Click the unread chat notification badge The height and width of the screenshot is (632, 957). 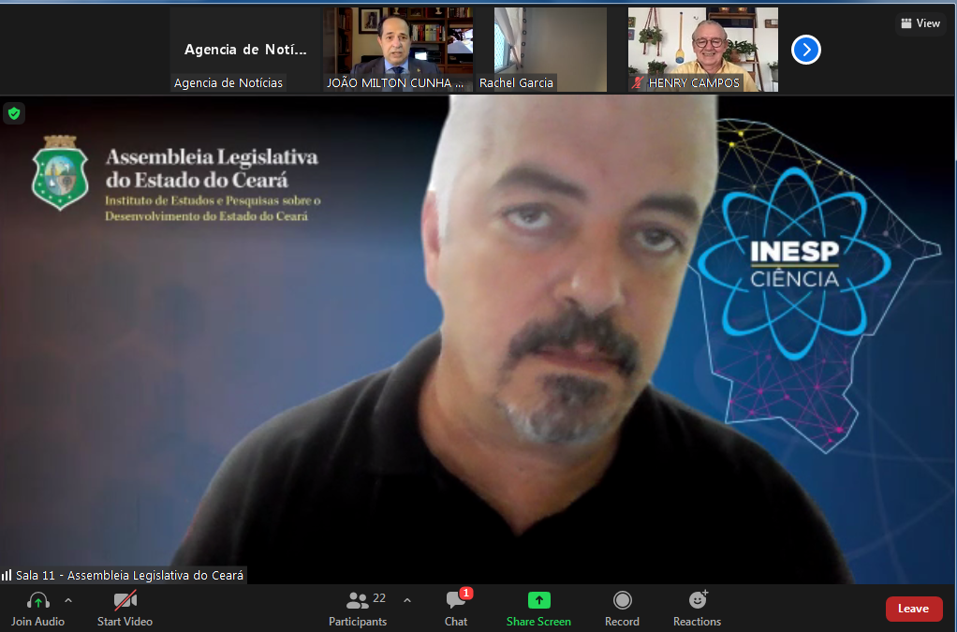(466, 593)
